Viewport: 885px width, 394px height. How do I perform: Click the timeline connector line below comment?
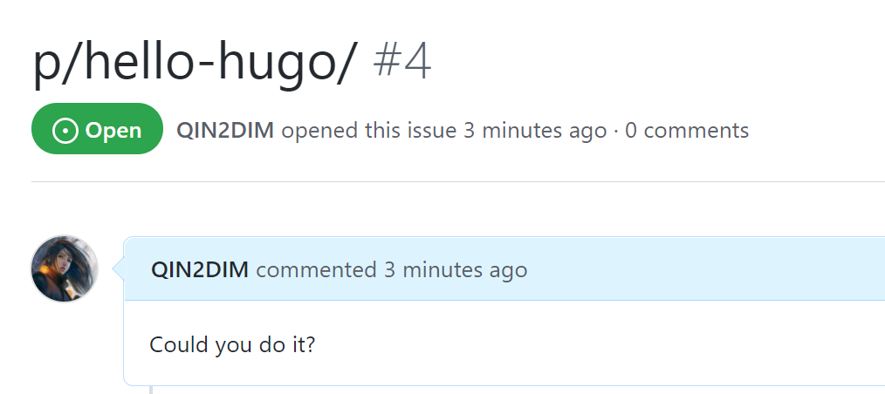(151, 389)
